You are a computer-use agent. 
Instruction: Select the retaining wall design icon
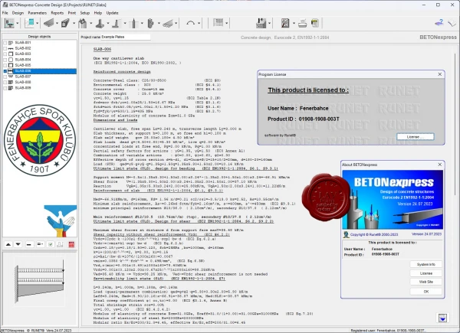tap(117, 23)
